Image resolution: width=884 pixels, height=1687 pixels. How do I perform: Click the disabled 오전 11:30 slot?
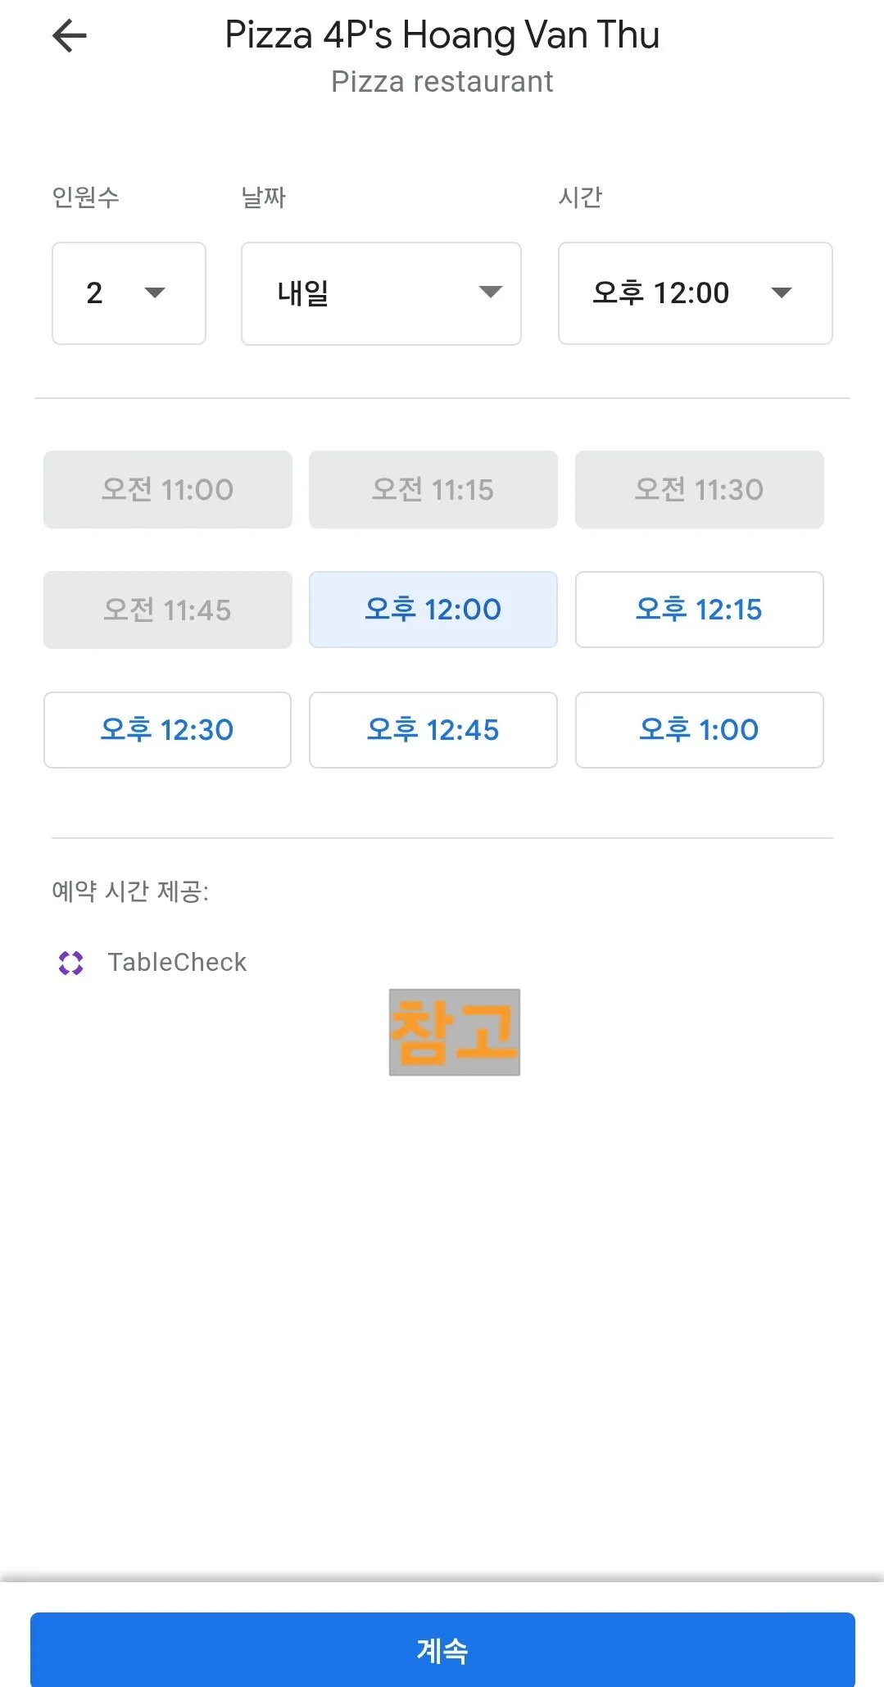coord(700,489)
